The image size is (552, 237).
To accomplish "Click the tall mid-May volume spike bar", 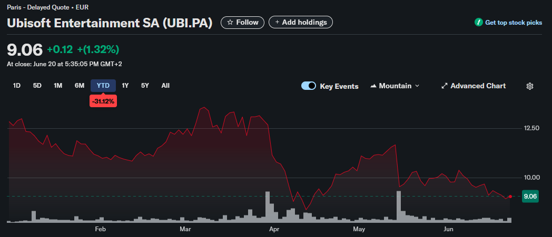I will (x=399, y=207).
